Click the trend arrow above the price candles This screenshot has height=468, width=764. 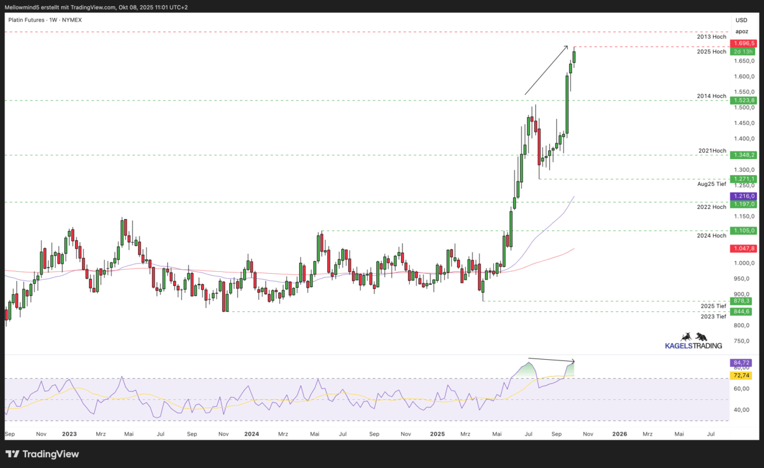pos(546,70)
